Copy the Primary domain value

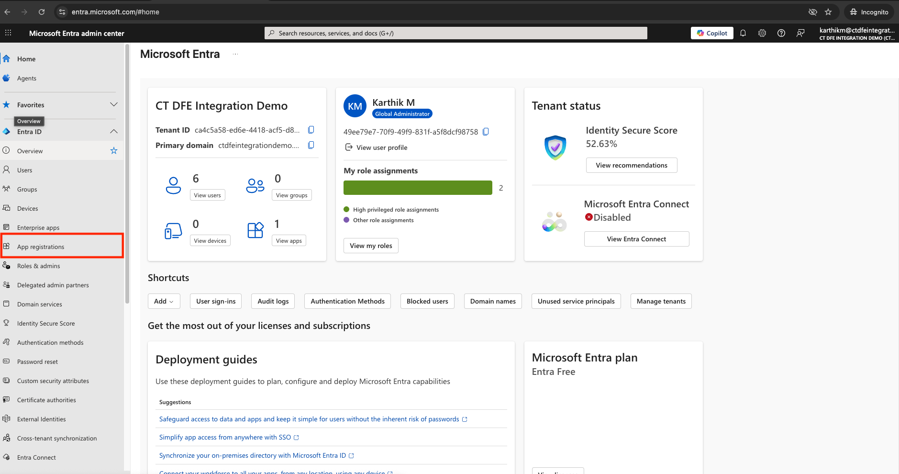(x=311, y=145)
